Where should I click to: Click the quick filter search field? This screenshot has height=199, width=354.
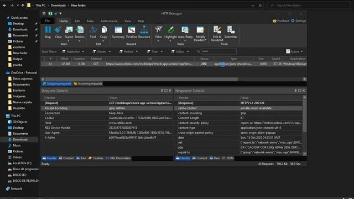click(218, 51)
